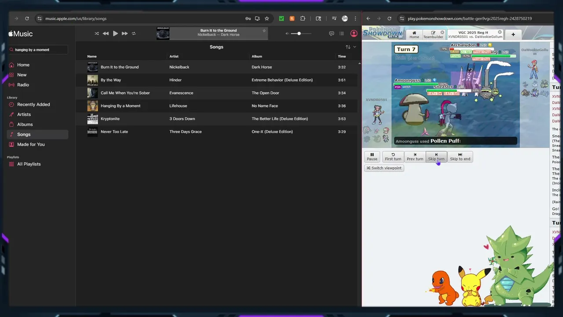This screenshot has width=563, height=317.
Task: Open the Hinder artist link
Action: click(x=175, y=80)
